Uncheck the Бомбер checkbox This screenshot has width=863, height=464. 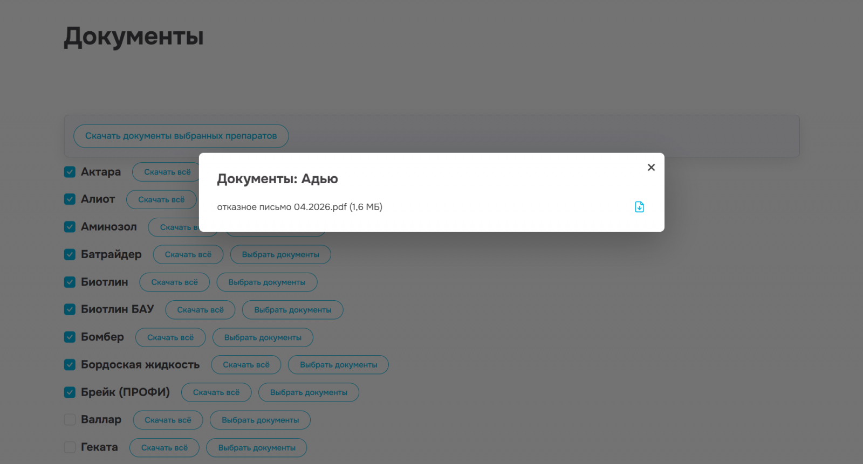[70, 337]
